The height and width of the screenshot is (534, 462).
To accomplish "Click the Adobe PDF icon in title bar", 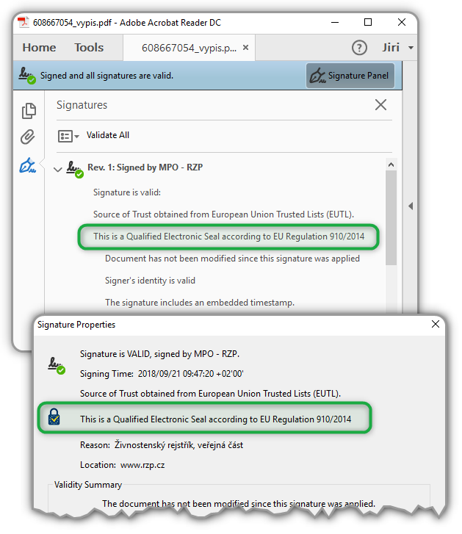I will (22, 23).
